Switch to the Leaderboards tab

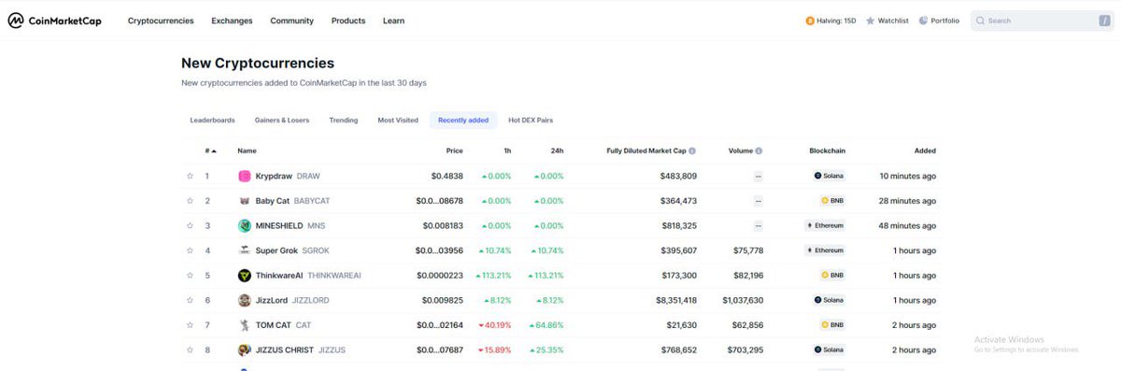point(212,120)
